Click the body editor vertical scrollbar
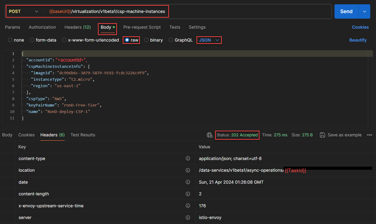Viewport: 376px width, 224px height. (x=370, y=88)
